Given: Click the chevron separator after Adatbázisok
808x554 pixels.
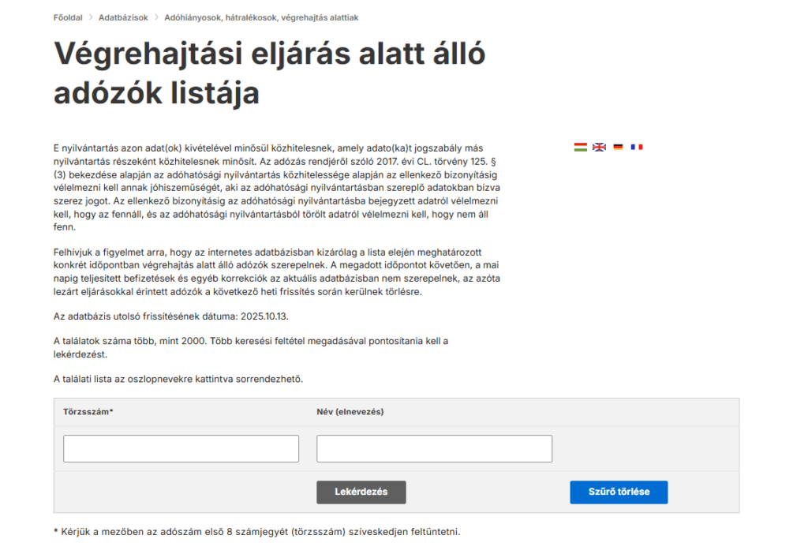Looking at the screenshot, I should (x=155, y=17).
